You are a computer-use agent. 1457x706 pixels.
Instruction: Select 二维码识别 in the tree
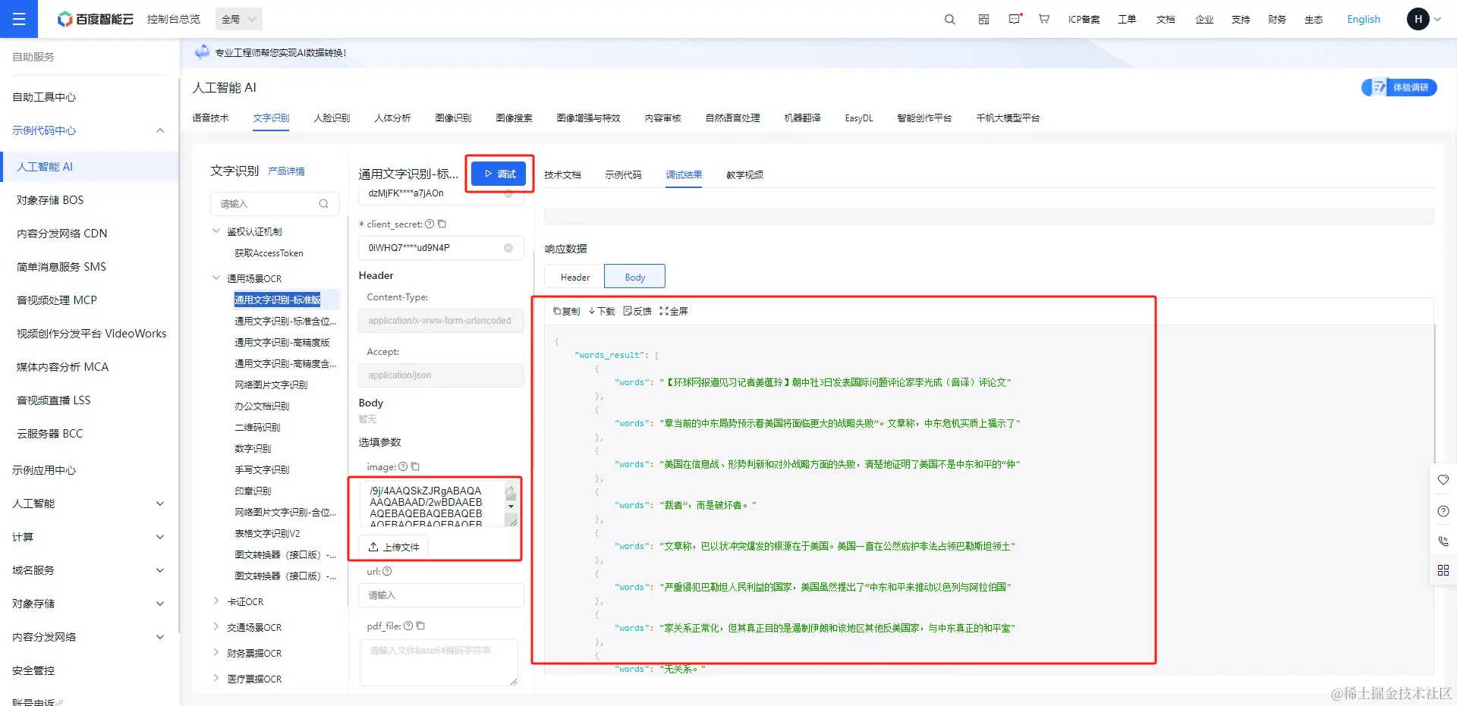click(x=257, y=428)
